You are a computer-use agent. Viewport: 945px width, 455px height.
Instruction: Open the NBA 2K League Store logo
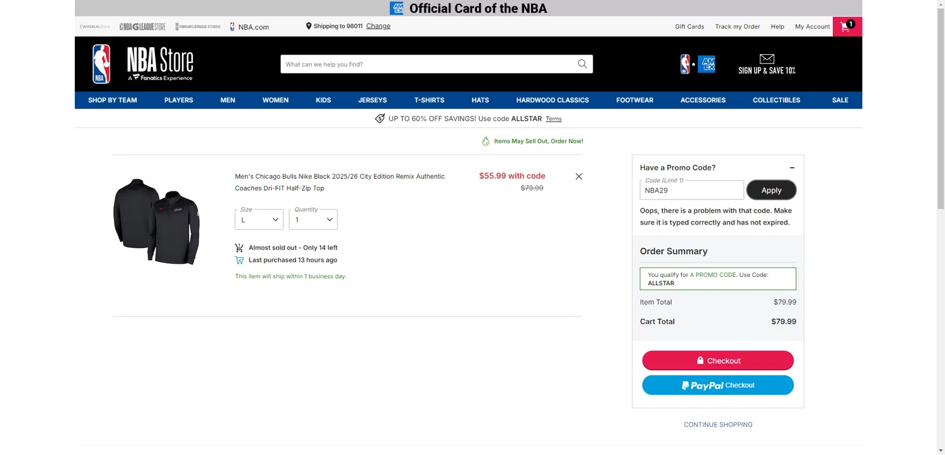[198, 26]
